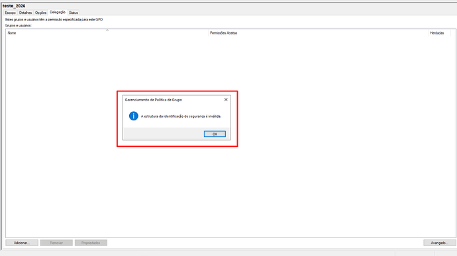Click the blue information icon in dialog
The height and width of the screenshot is (256, 457).
(x=134, y=116)
